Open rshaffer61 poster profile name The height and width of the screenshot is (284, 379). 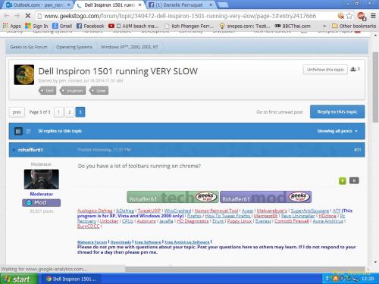30,150
